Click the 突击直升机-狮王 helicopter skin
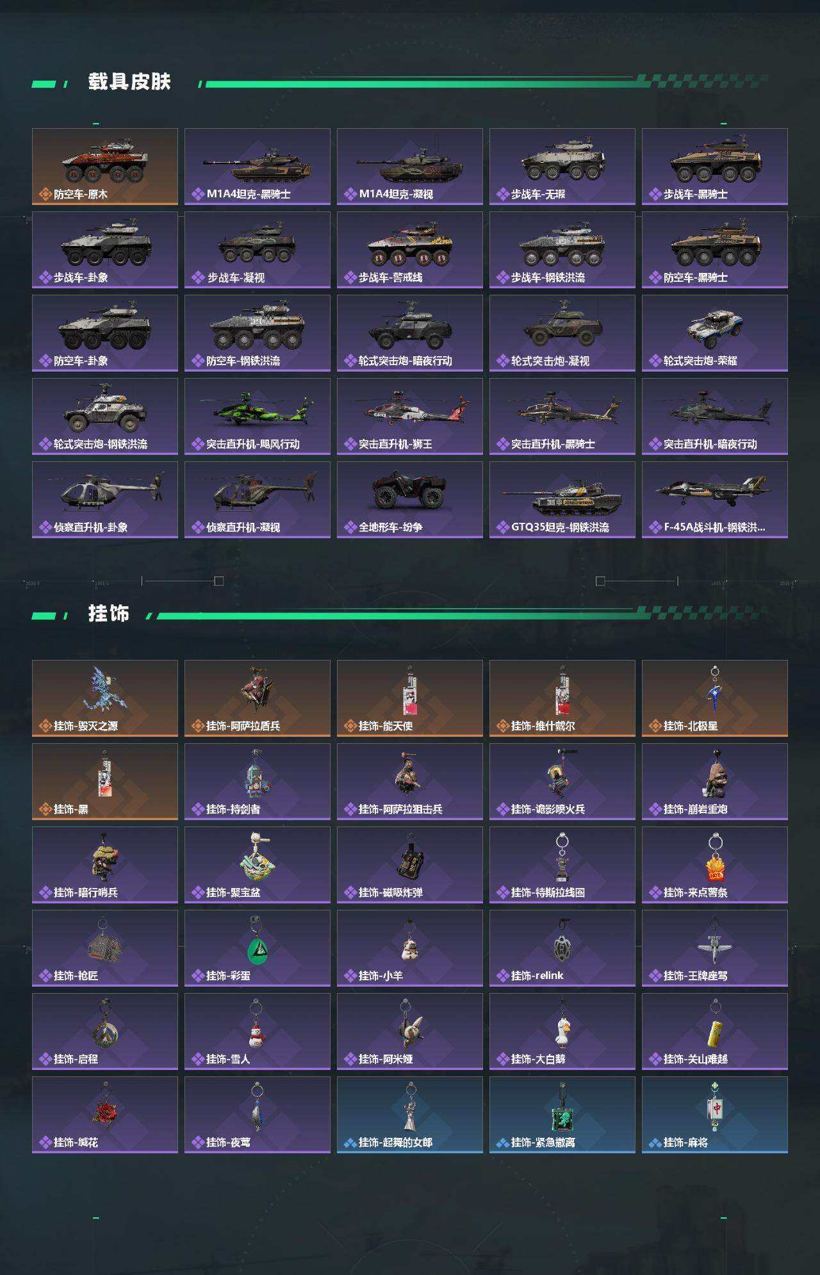 (x=410, y=416)
